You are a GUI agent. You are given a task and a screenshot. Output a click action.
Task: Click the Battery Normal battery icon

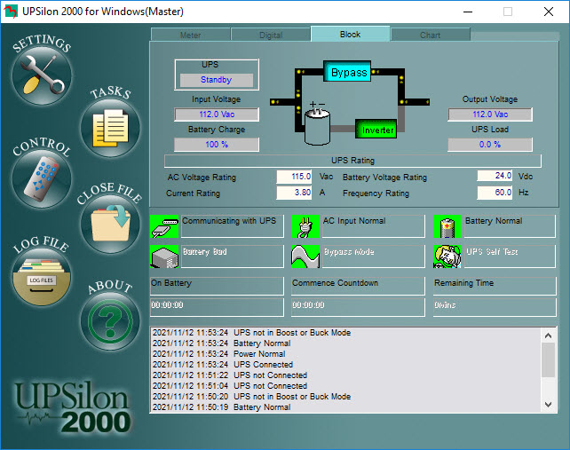tap(447, 226)
